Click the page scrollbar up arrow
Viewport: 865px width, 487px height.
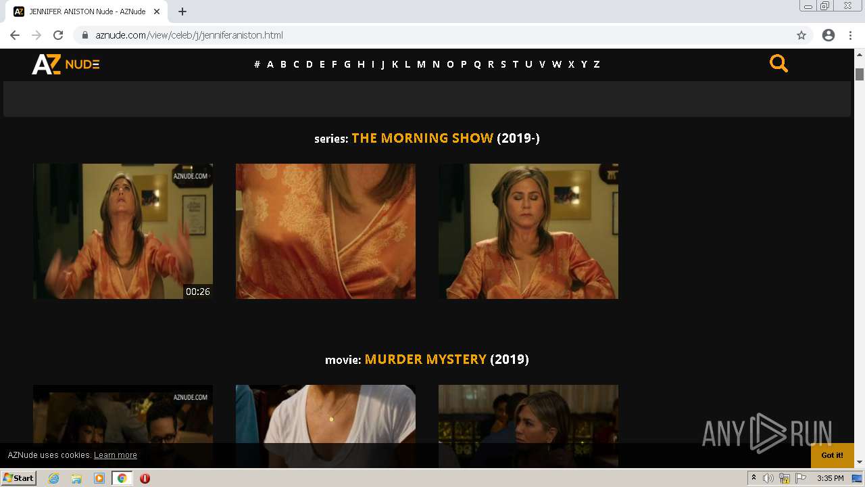860,55
